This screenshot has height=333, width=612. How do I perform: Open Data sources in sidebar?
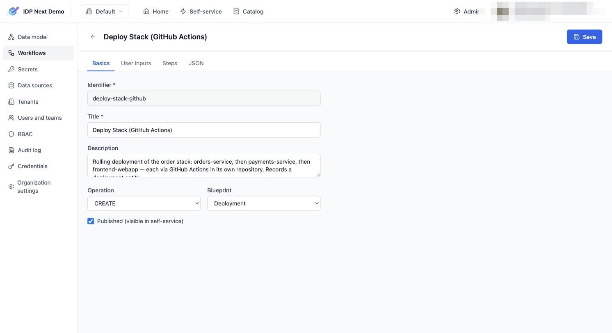pyautogui.click(x=39, y=85)
